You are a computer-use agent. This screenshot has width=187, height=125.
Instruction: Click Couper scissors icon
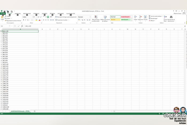coord(6,16)
